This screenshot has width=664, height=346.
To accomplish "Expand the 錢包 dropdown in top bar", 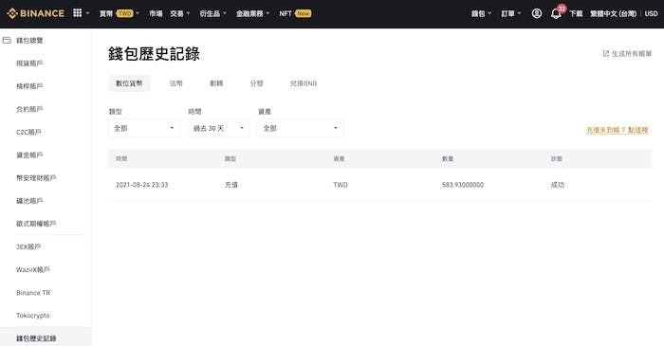I will pyautogui.click(x=482, y=13).
